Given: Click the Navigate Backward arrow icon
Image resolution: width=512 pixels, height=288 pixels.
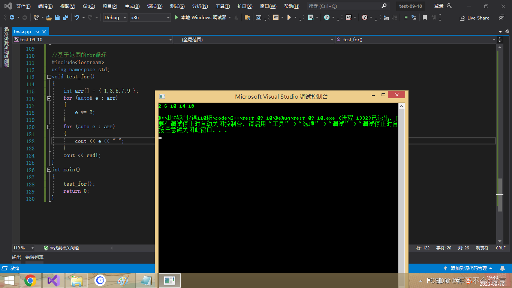Looking at the screenshot, I should pyautogui.click(x=12, y=18).
